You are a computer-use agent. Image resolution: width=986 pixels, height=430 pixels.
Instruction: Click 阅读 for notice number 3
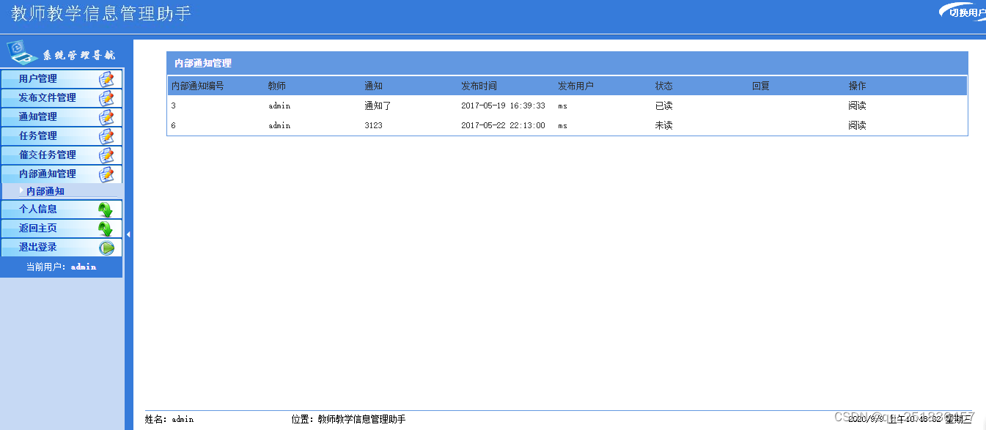point(857,105)
